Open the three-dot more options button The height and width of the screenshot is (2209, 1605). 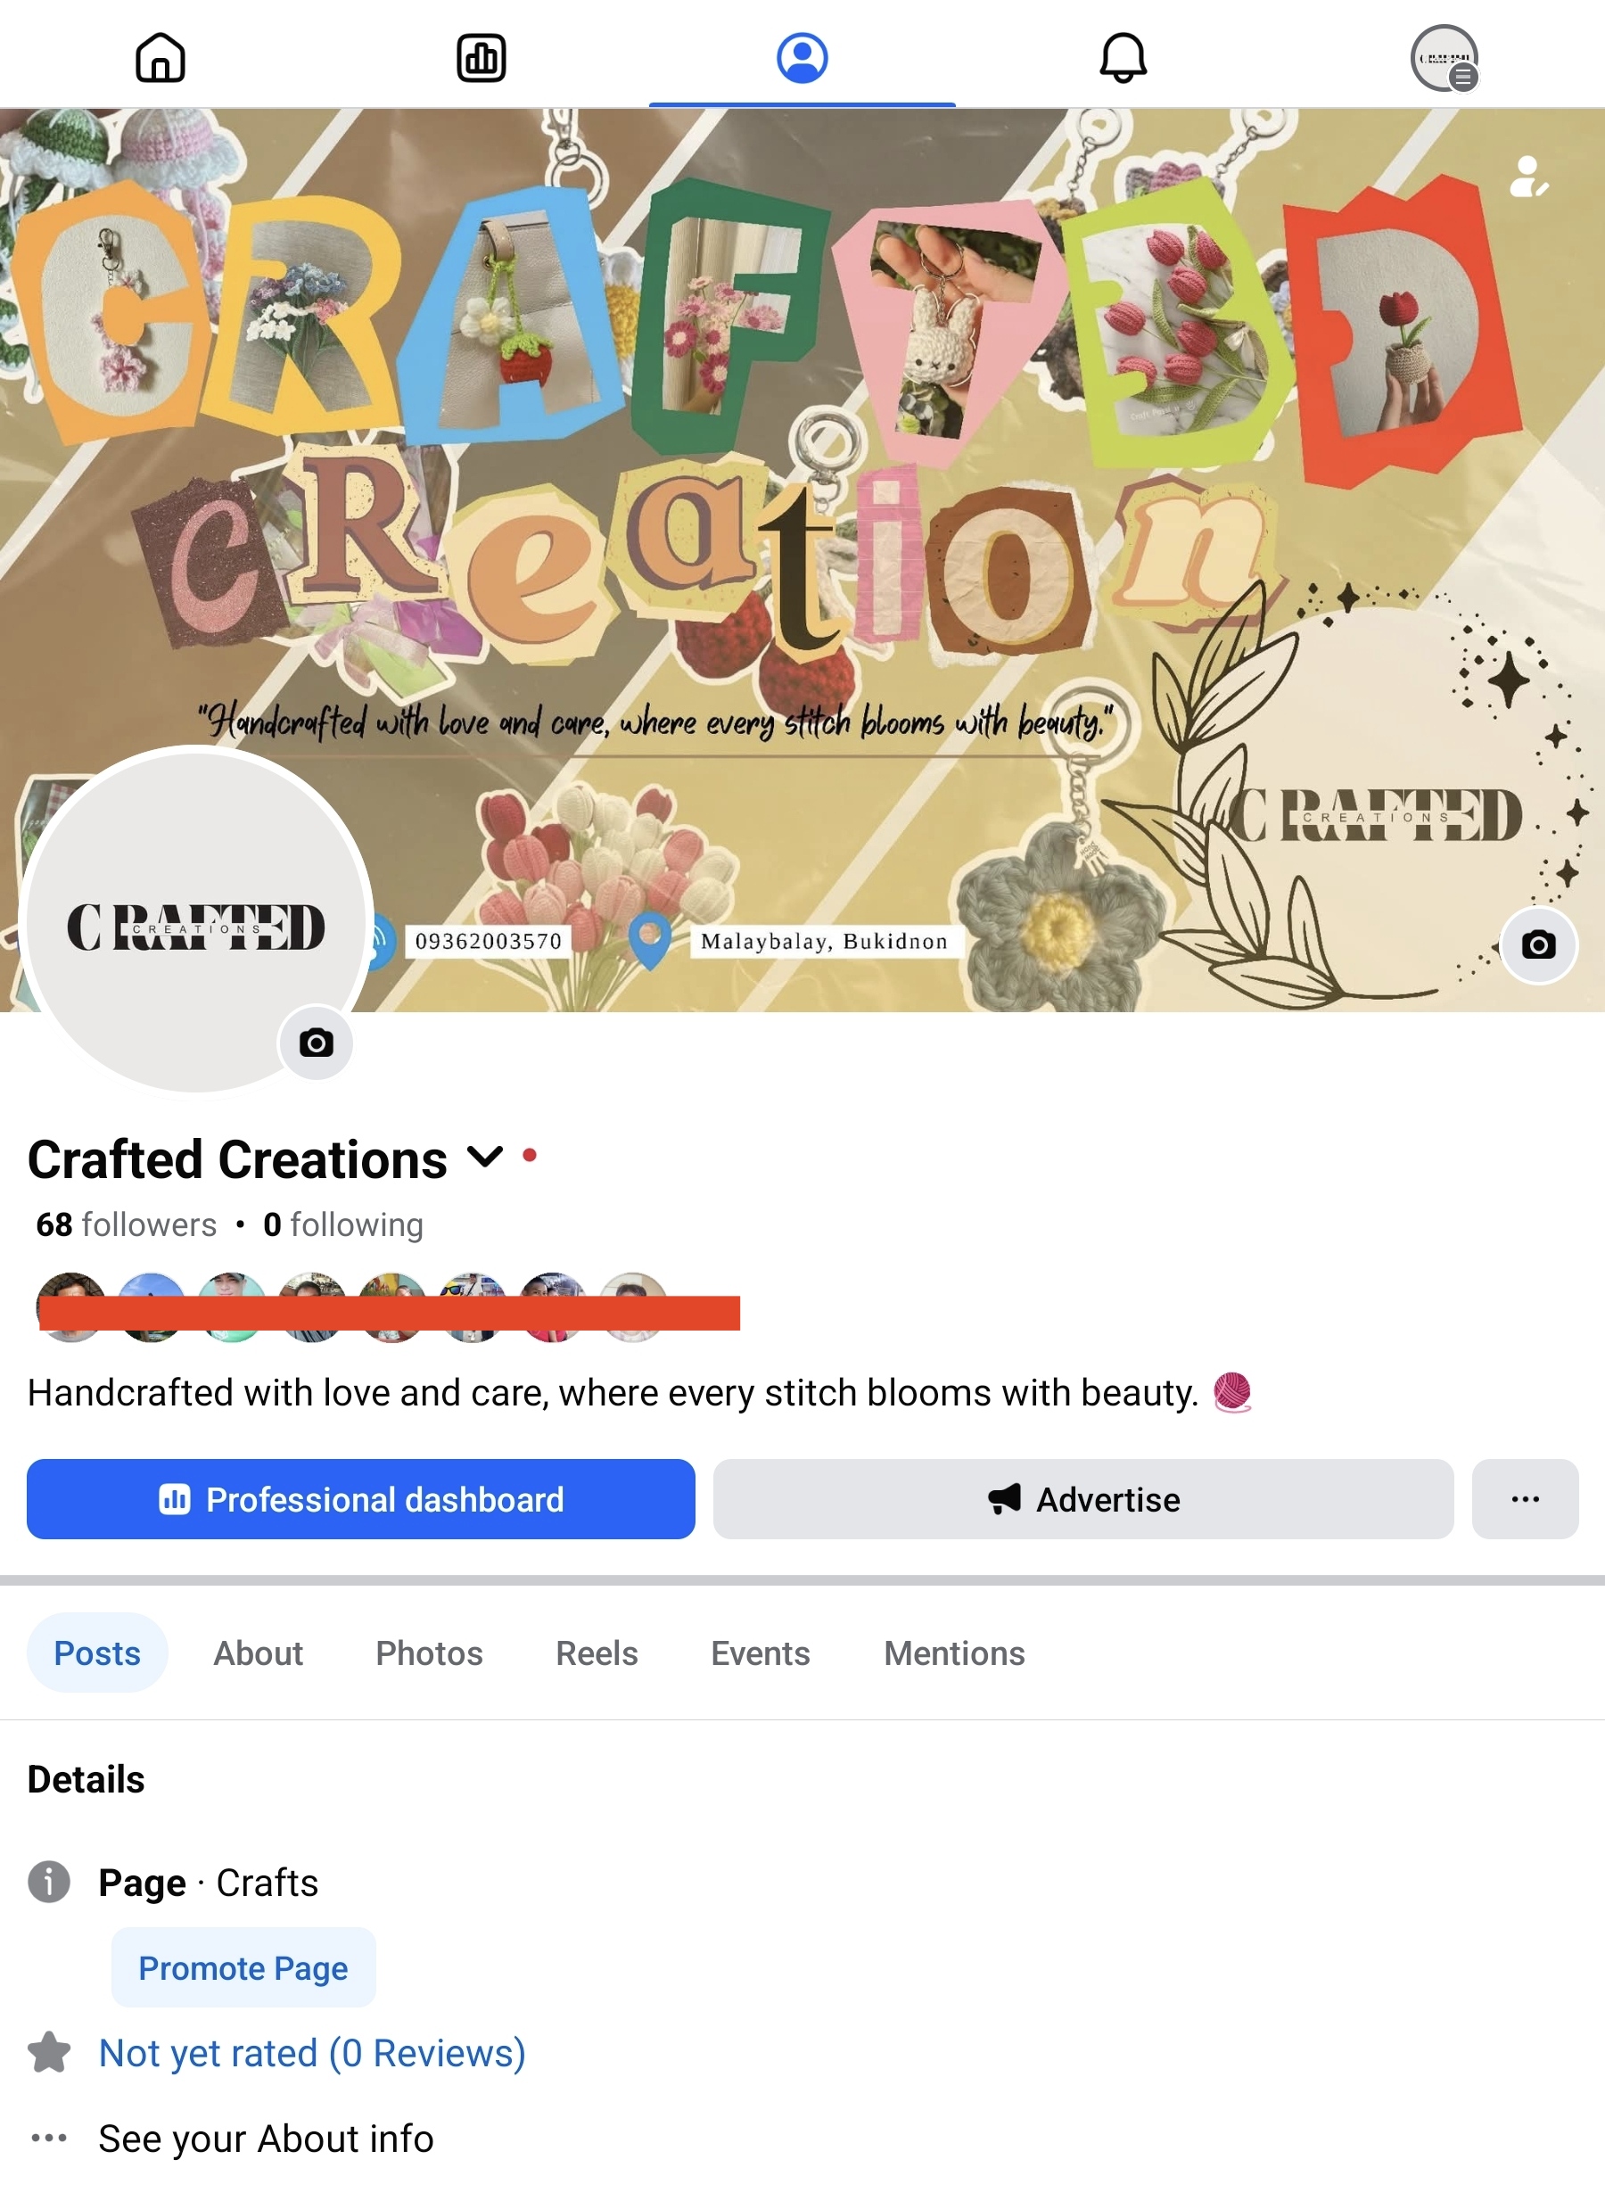pos(1525,1499)
